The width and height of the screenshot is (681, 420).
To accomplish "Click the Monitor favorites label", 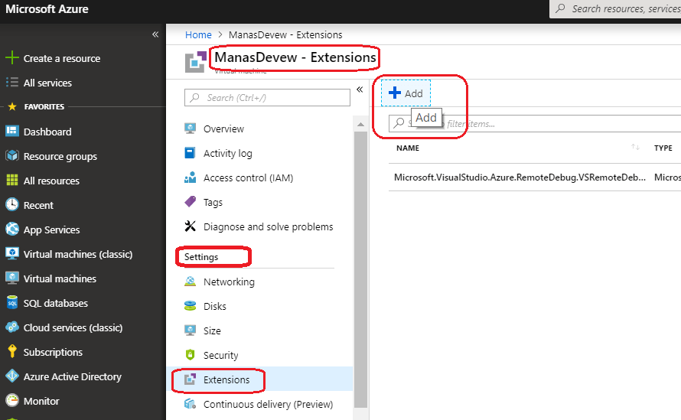I will [41, 401].
